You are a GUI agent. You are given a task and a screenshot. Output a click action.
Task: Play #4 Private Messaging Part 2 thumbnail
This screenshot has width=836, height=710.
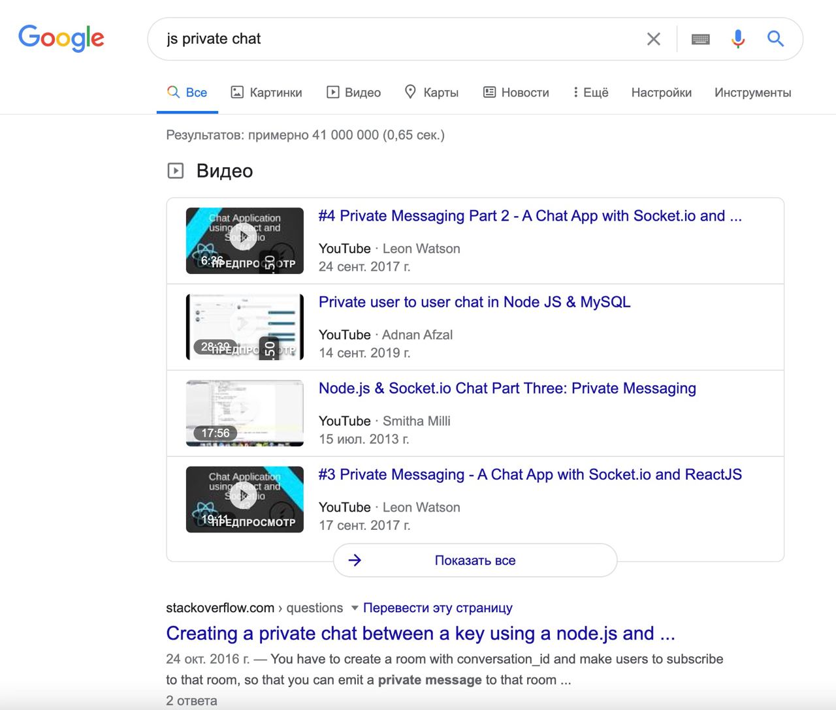pos(245,241)
